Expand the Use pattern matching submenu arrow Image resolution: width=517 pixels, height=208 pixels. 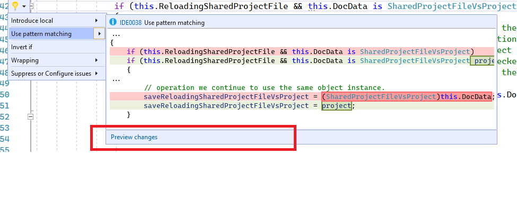tap(100, 33)
